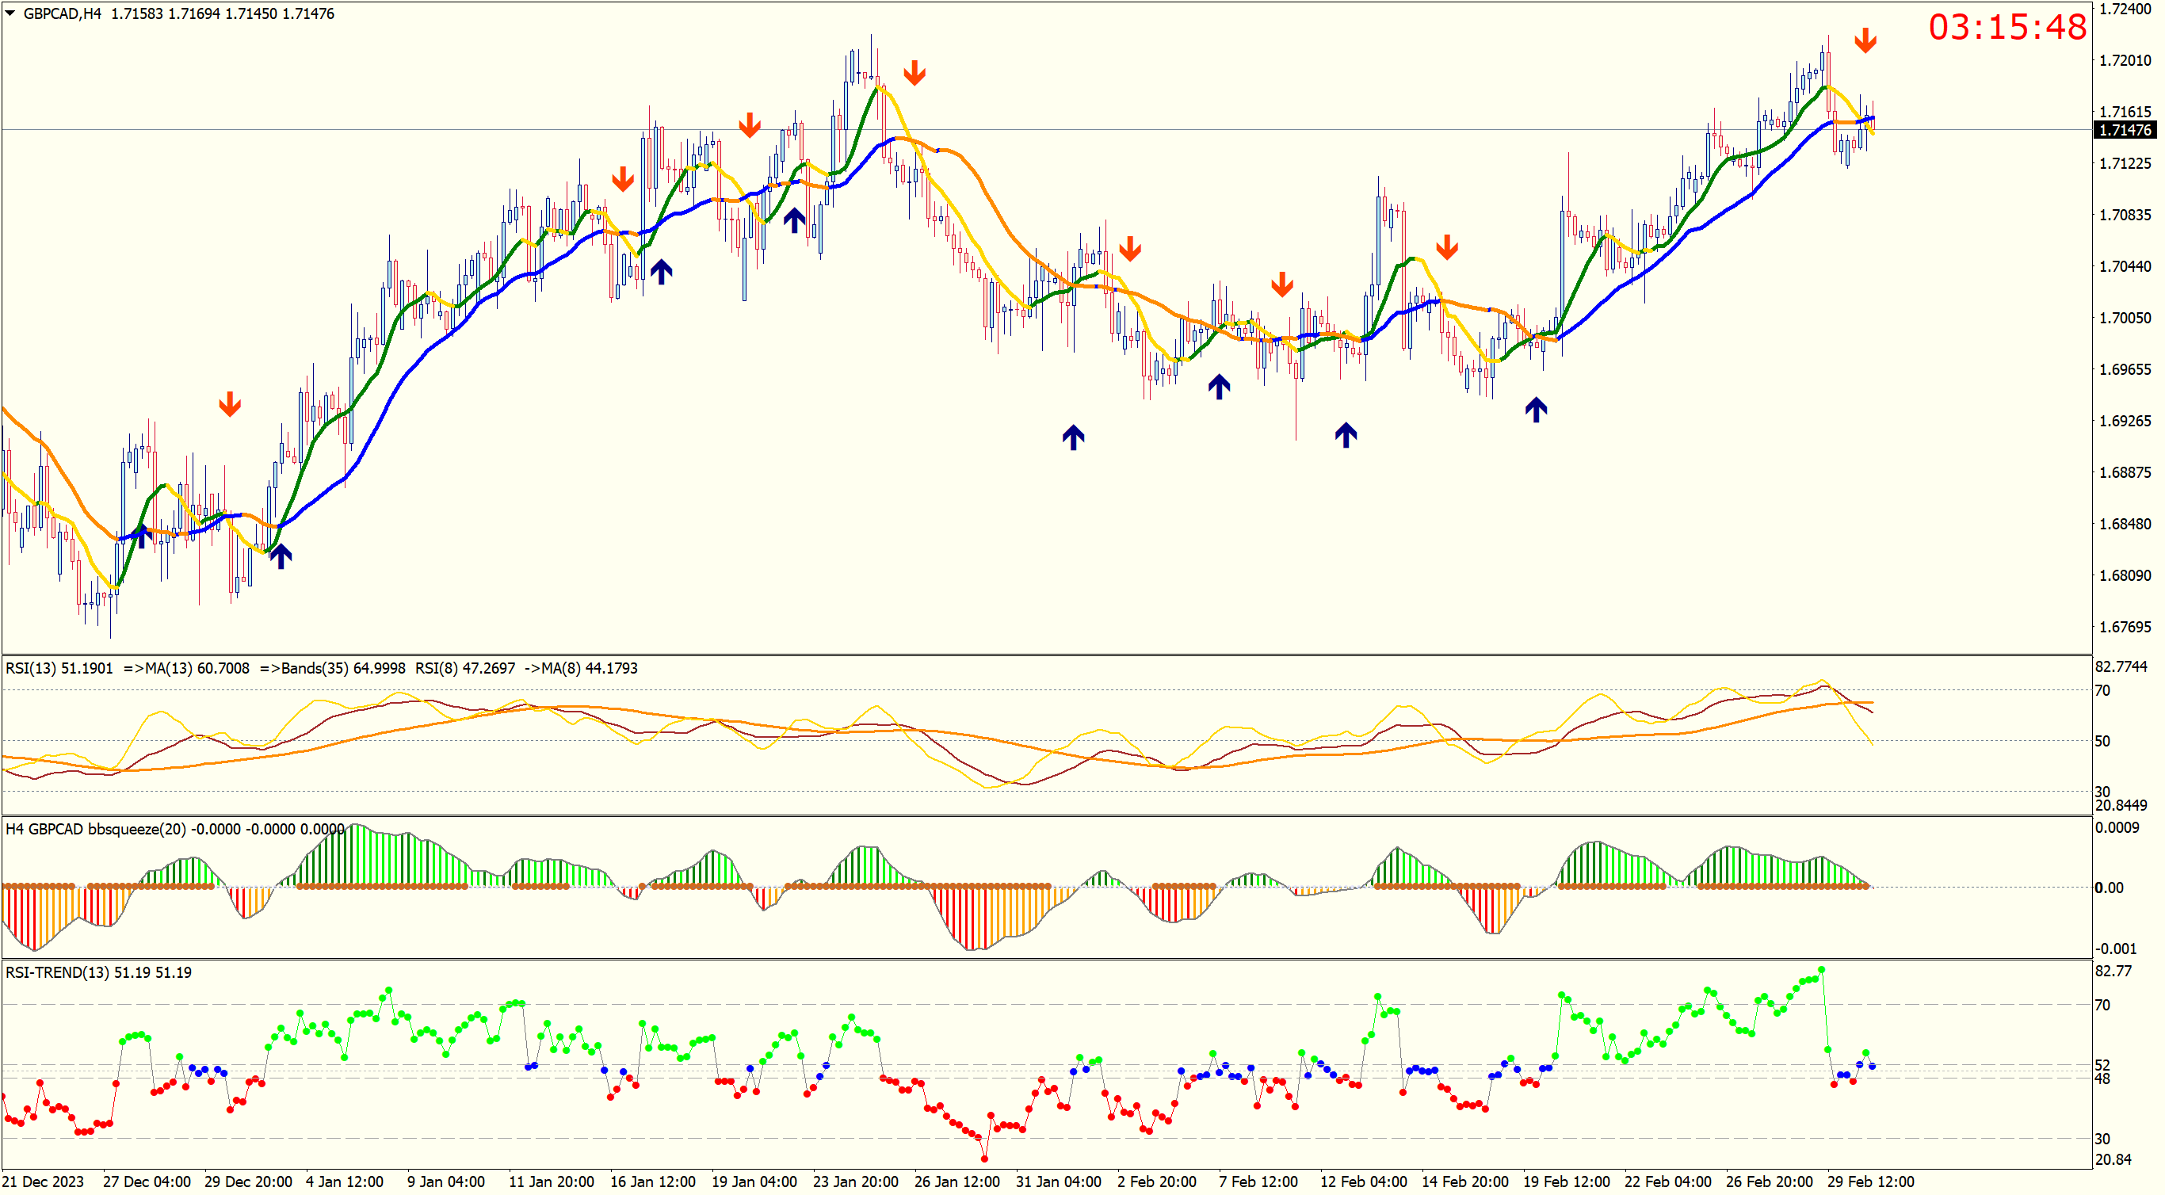The width and height of the screenshot is (2165, 1195).
Task: Click the 1.72400 price scale label
Action: tap(2125, 10)
